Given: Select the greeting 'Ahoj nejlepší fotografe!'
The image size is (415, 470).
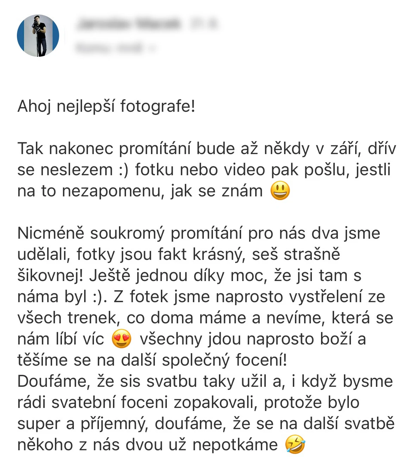Looking at the screenshot, I should [106, 106].
